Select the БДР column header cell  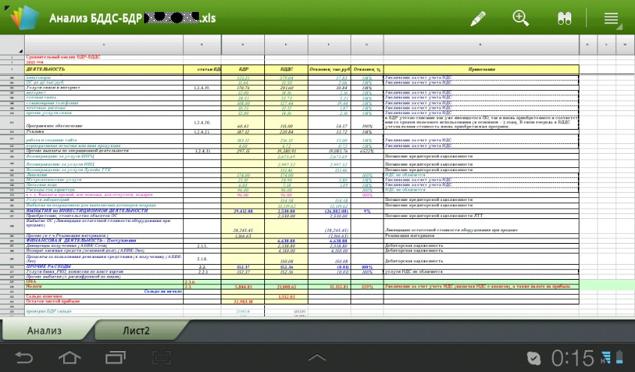point(243,69)
